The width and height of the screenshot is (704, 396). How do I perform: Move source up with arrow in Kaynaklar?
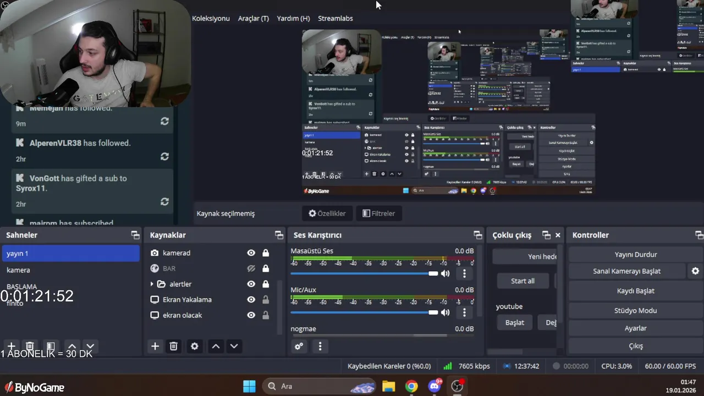click(216, 346)
